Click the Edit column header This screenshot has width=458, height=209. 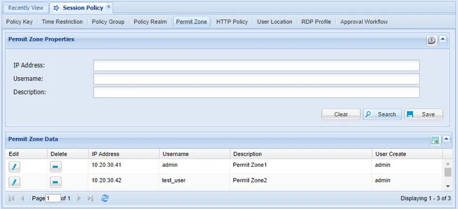tap(26, 154)
